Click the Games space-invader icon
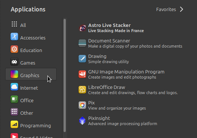 [x=14, y=62]
